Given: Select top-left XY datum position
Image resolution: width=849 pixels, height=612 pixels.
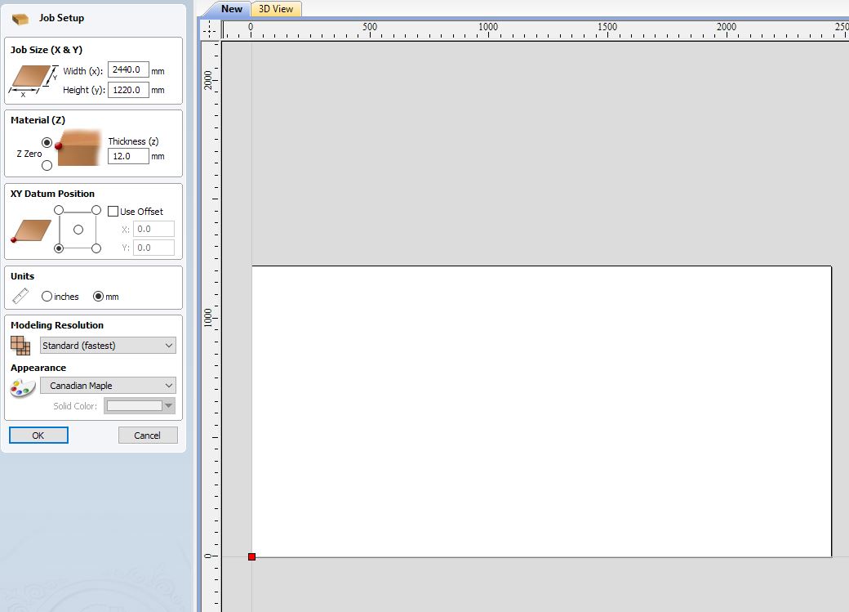Looking at the screenshot, I should coord(59,210).
